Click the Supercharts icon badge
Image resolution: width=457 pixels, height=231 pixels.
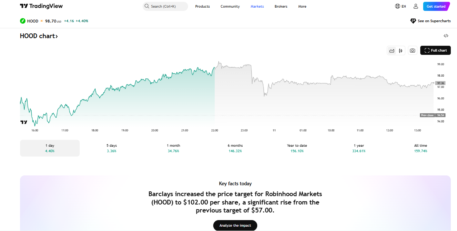413,21
